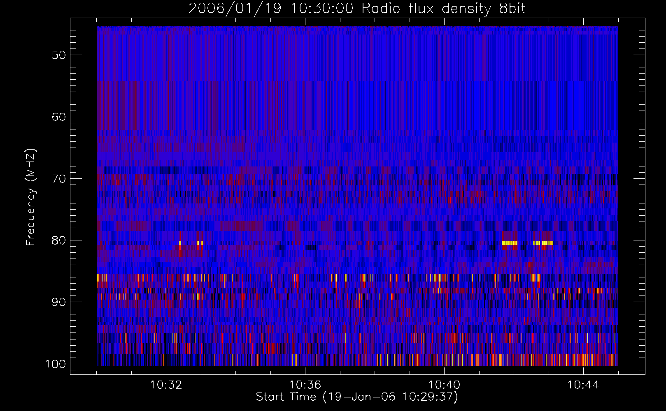
Task: Click the plot title "2006/01/19 10:30:00 Radio flux density 8bit"
Action: pos(357,9)
